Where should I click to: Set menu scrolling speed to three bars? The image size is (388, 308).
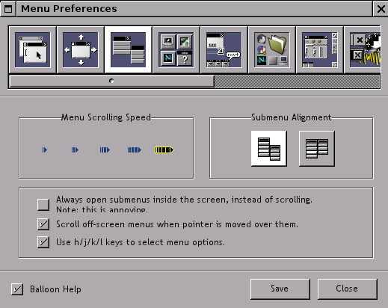105,150
